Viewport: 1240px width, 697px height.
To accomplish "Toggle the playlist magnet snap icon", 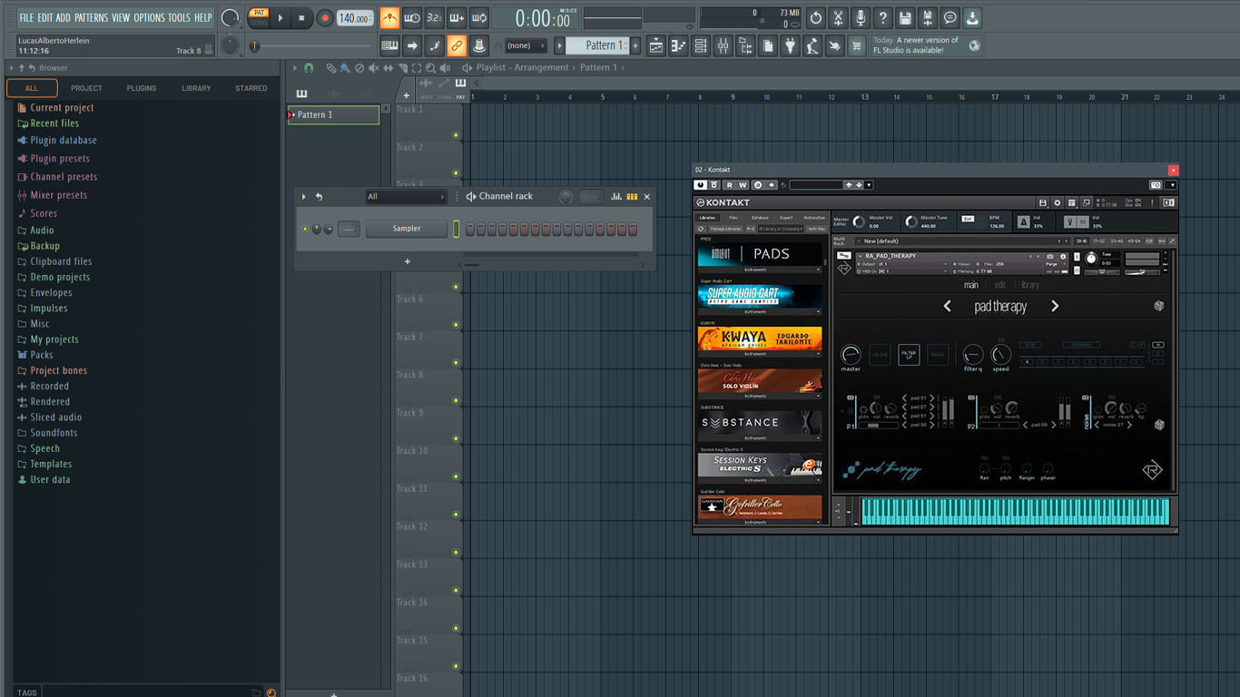I will click(x=309, y=68).
